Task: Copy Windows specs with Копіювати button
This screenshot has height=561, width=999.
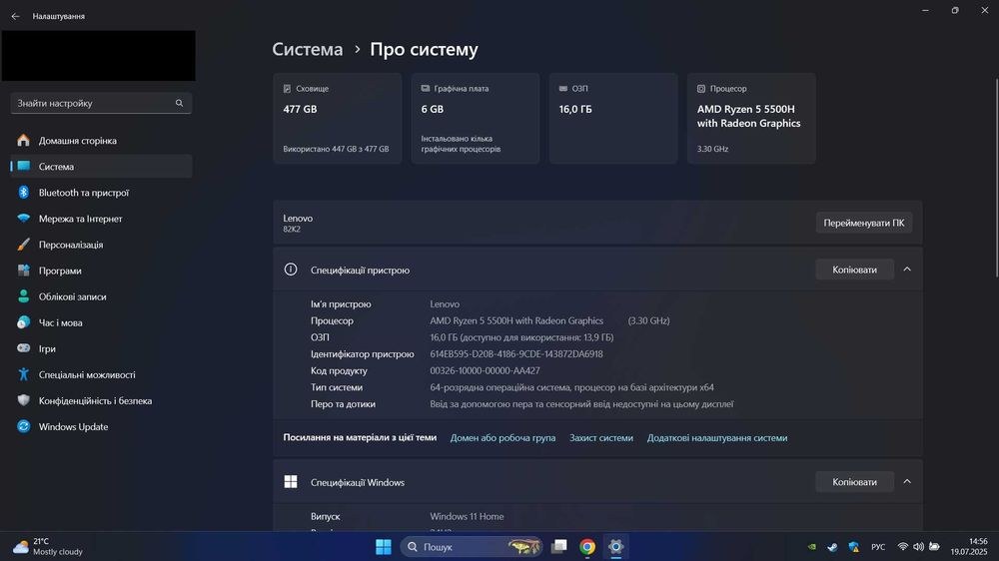Action: pyautogui.click(x=854, y=482)
